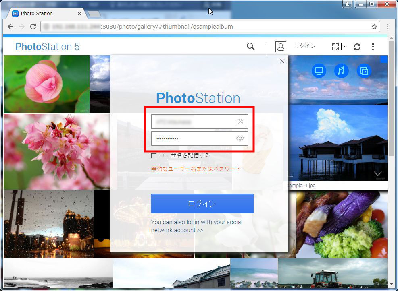Open the eggplant and broccoli food thumbnail

point(342,224)
